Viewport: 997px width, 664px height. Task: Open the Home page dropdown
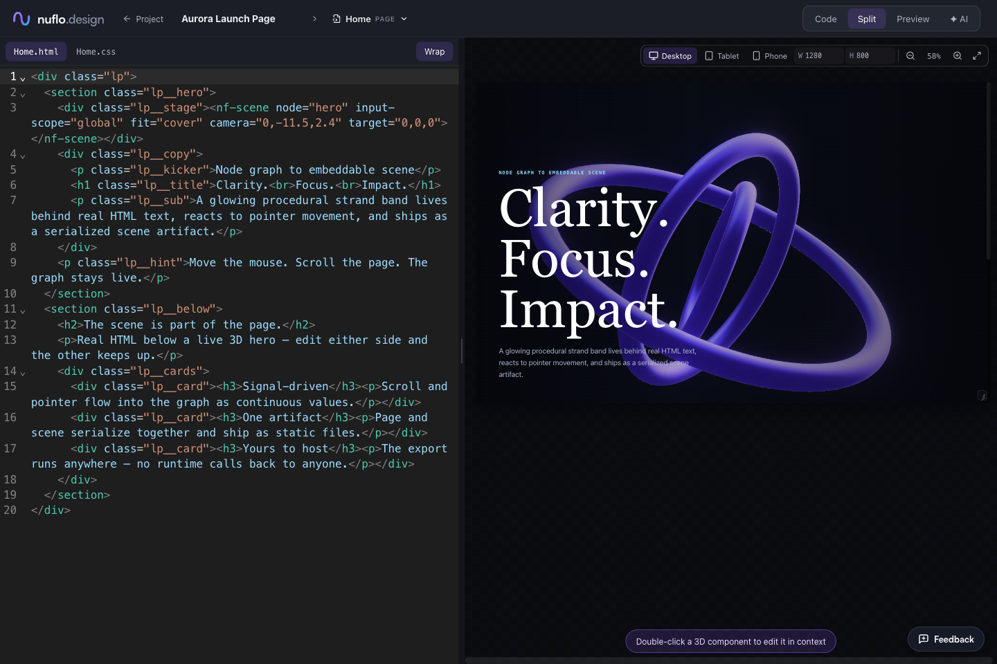click(370, 19)
